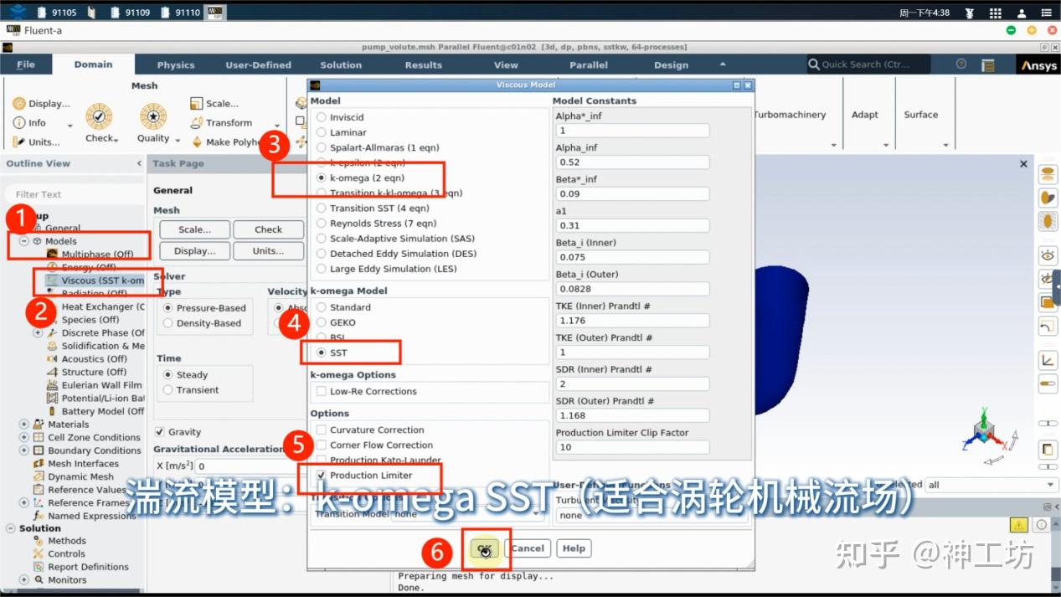1061x597 pixels.
Task: Toggle the Gravity checkbox
Action: 160,432
